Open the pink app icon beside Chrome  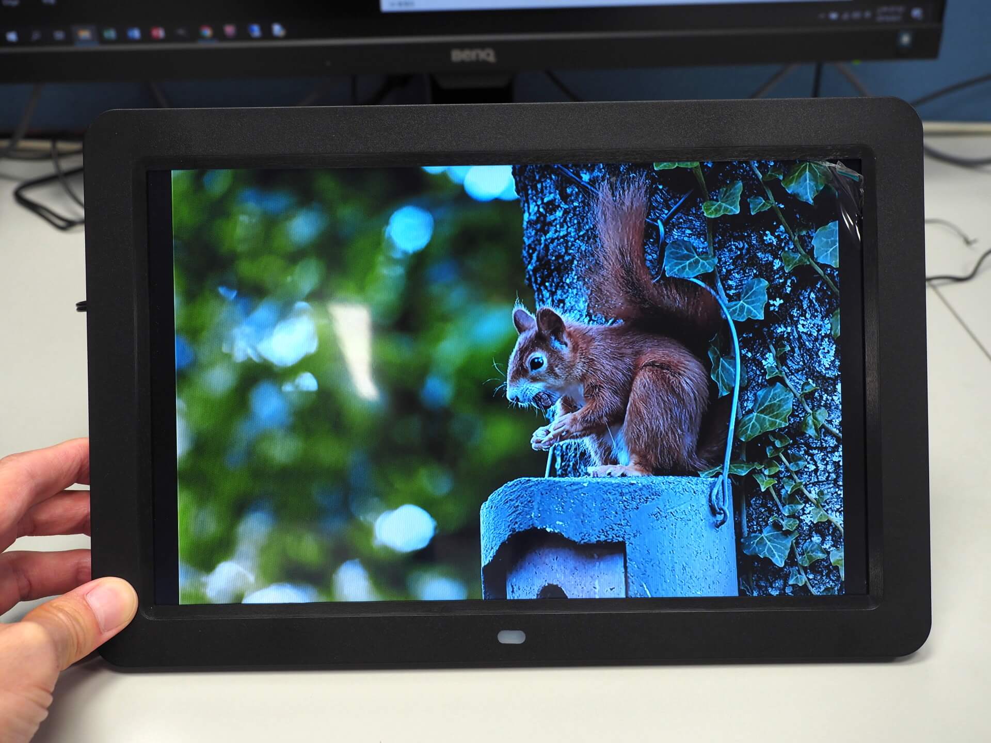[x=230, y=31]
